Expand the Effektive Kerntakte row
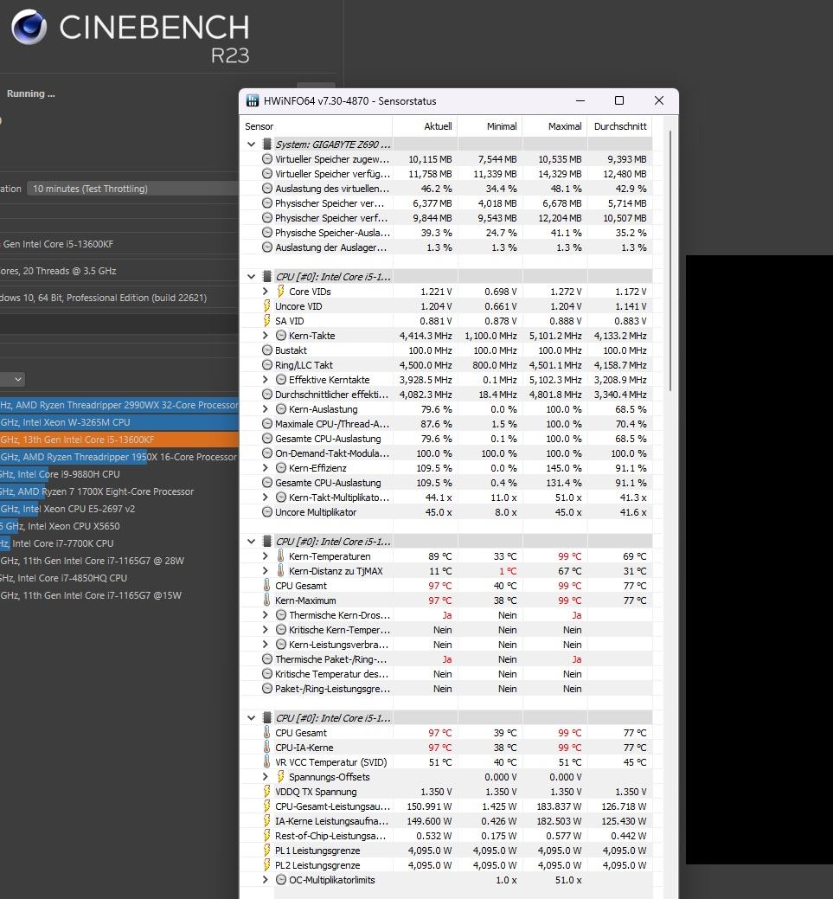833x899 pixels. [265, 380]
